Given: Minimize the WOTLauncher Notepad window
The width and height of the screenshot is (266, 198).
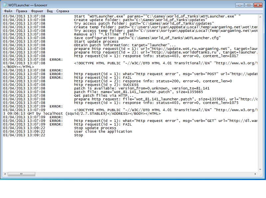Looking at the screenshot, I should [240, 5].
